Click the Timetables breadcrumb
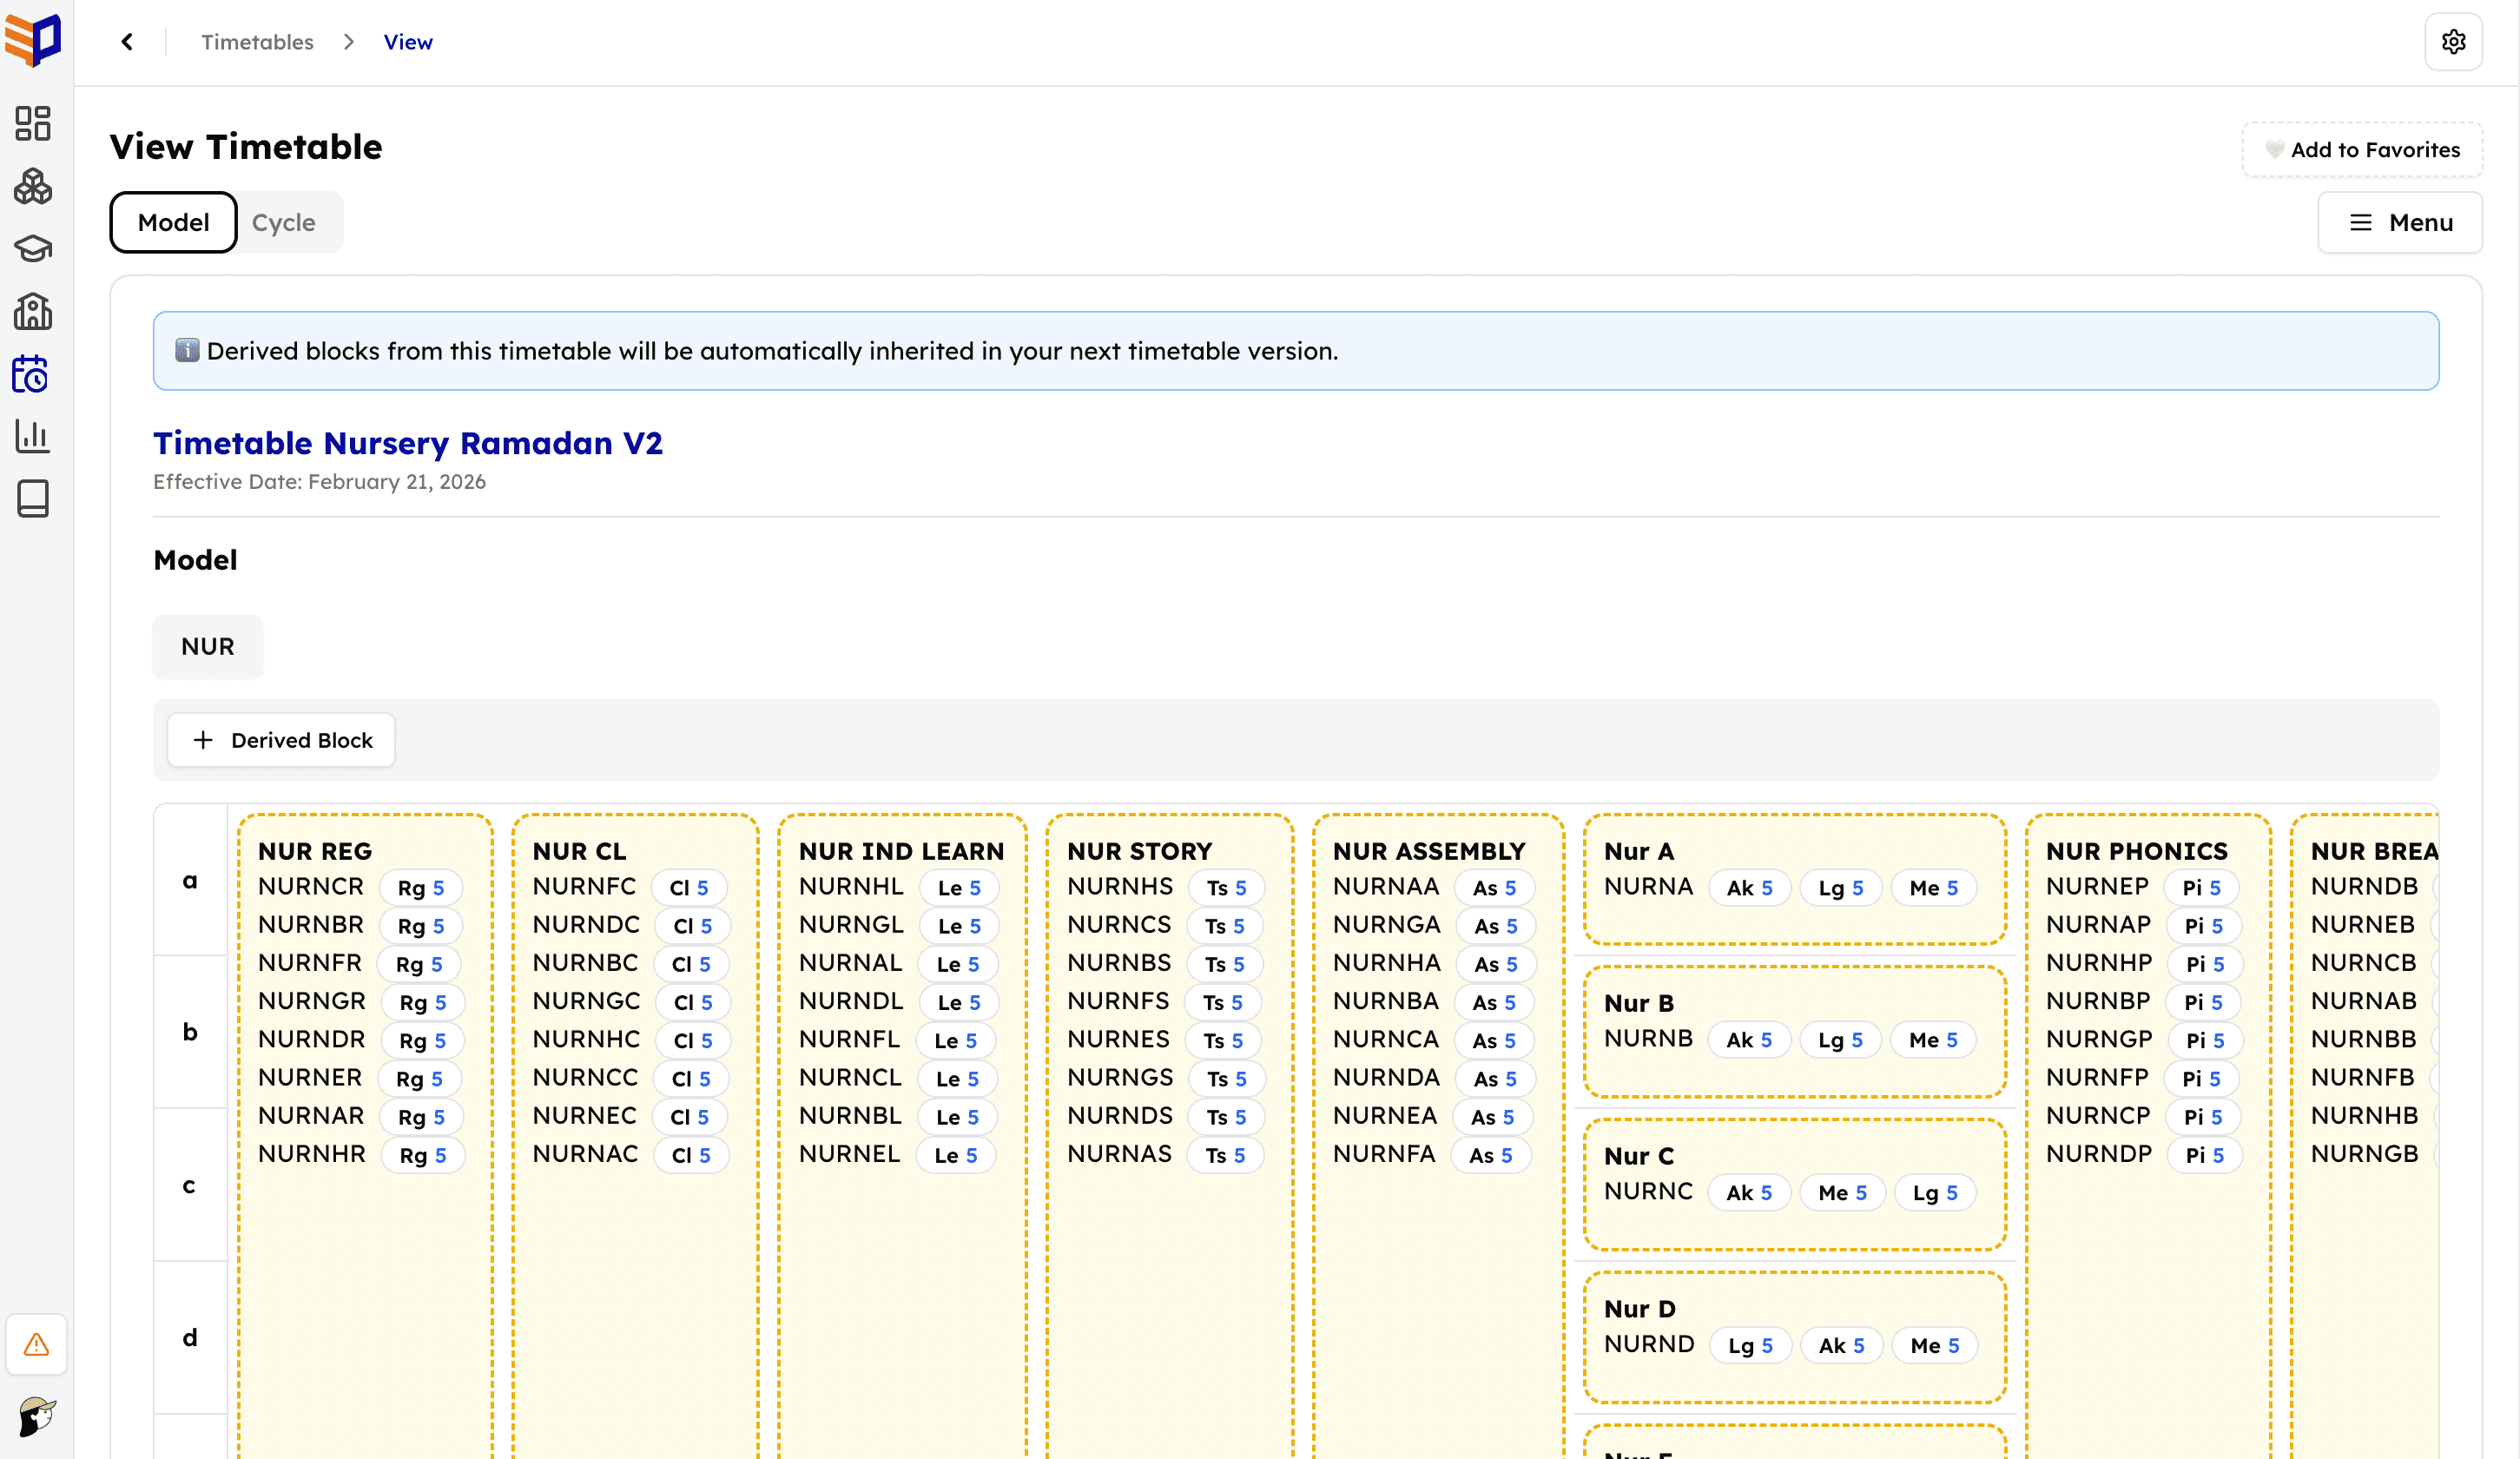Viewport: 2520px width, 1459px height. click(x=257, y=42)
